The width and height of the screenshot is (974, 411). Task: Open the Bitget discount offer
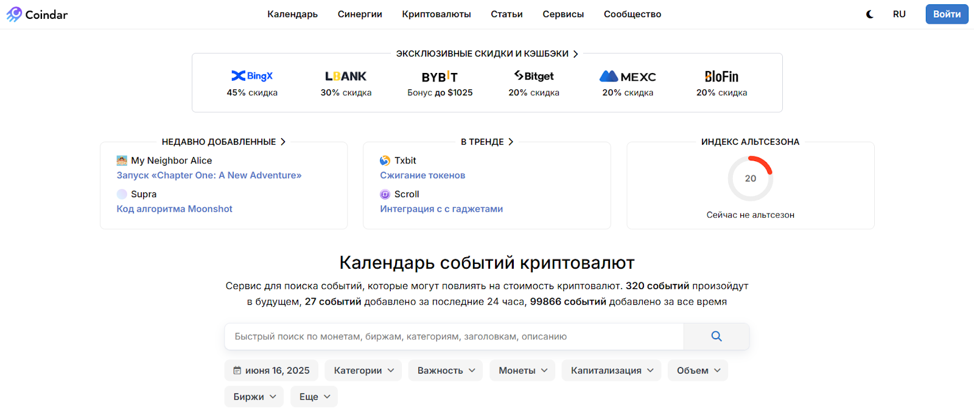[534, 83]
